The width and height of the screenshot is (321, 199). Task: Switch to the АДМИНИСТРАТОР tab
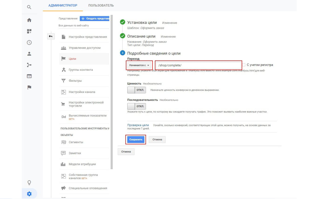pos(63,6)
